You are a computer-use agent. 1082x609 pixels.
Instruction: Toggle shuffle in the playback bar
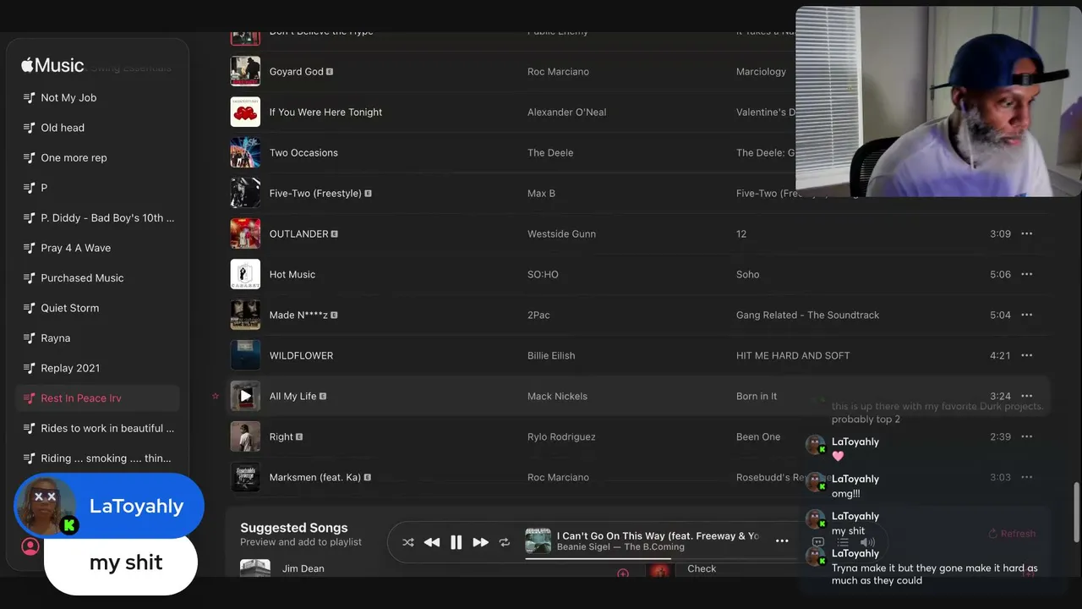(x=408, y=542)
